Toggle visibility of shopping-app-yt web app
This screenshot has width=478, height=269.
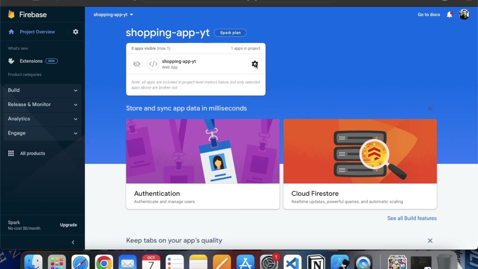[x=137, y=64]
